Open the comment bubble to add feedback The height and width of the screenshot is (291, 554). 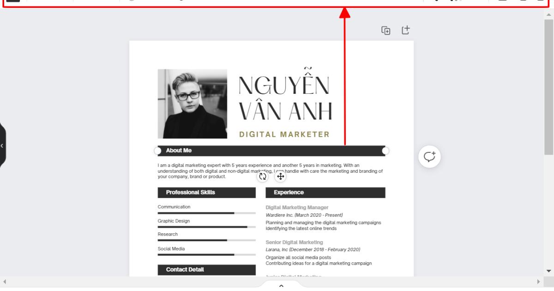click(x=429, y=157)
